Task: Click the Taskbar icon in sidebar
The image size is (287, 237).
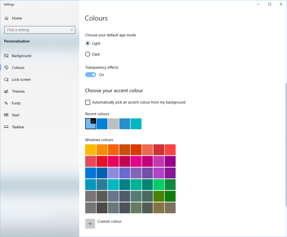Action: pyautogui.click(x=6, y=127)
